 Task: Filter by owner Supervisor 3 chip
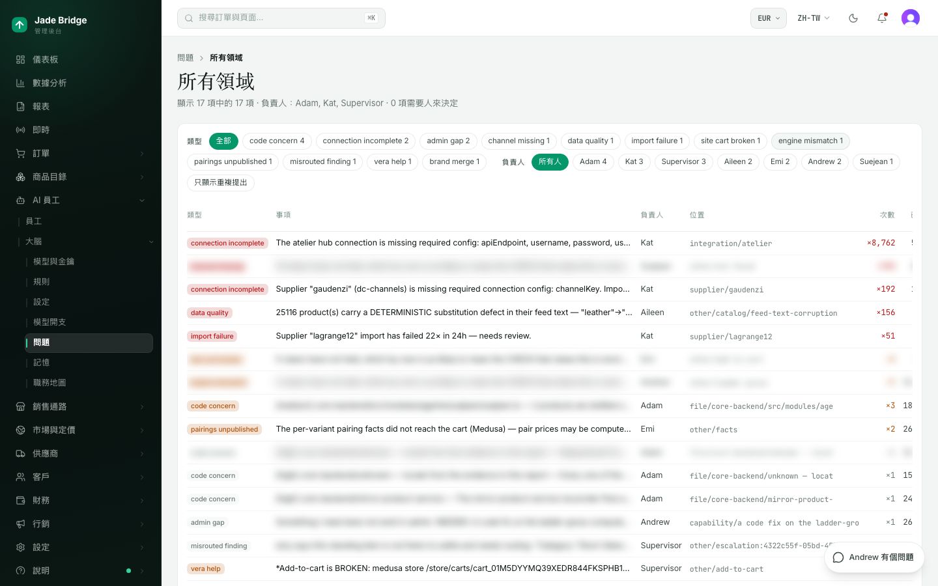[683, 161]
